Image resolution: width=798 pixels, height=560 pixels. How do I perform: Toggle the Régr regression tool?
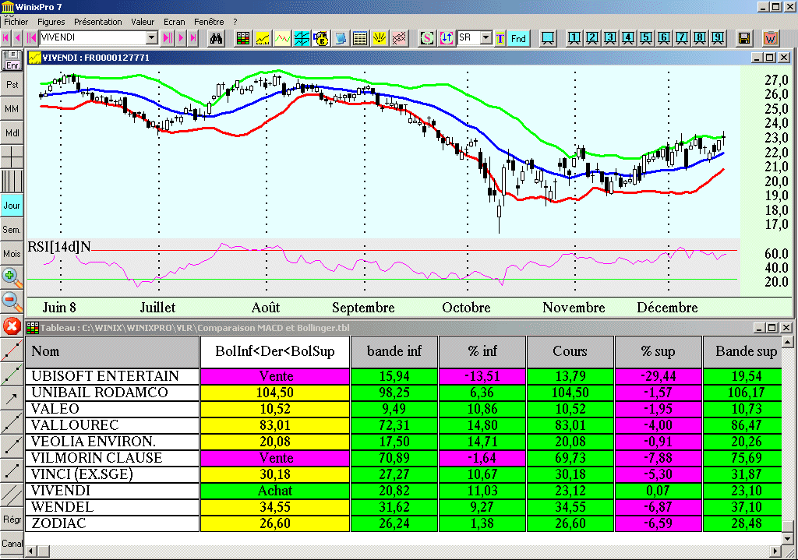tap(12, 519)
